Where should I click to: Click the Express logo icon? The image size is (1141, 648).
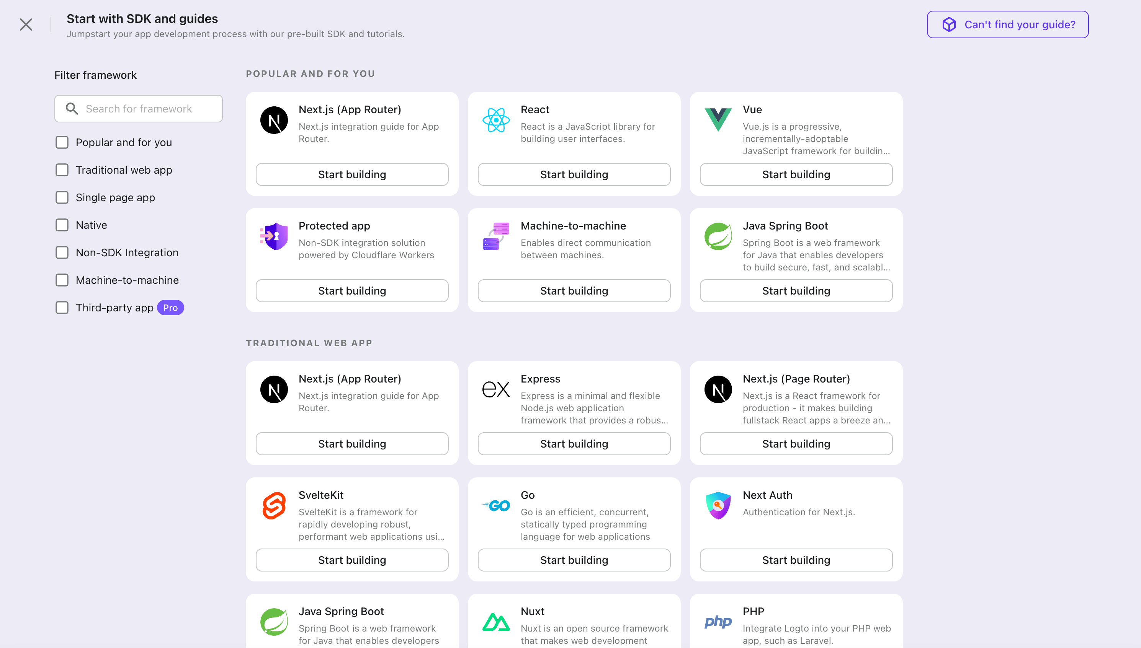(496, 389)
